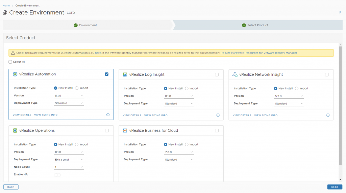The height and width of the screenshot is (193, 346).
Task: Open info icon on vRealize Log Insight card
Action: click(x=218, y=115)
